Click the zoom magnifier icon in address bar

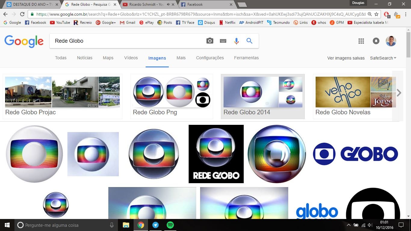pyautogui.click(x=369, y=14)
